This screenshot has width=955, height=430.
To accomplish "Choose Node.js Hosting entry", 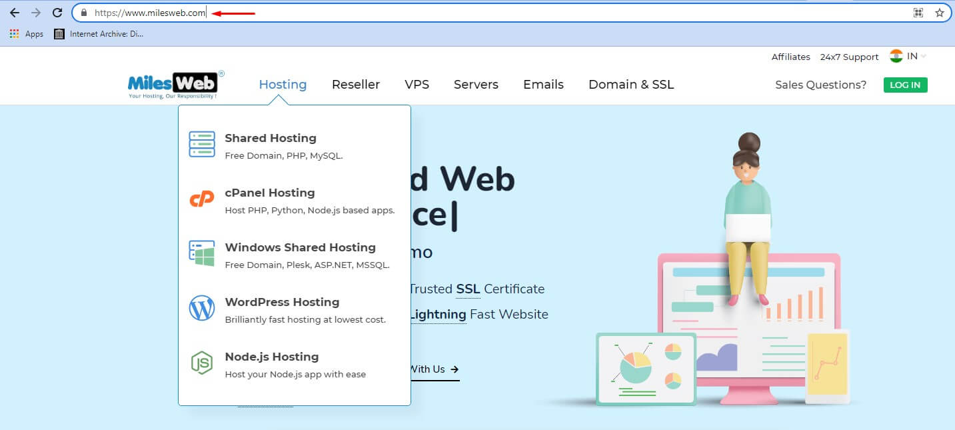I will pos(272,357).
